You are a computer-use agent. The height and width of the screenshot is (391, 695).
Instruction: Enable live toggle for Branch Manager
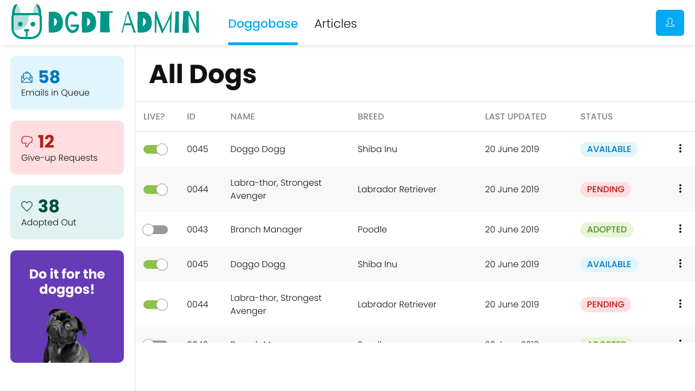pos(155,230)
